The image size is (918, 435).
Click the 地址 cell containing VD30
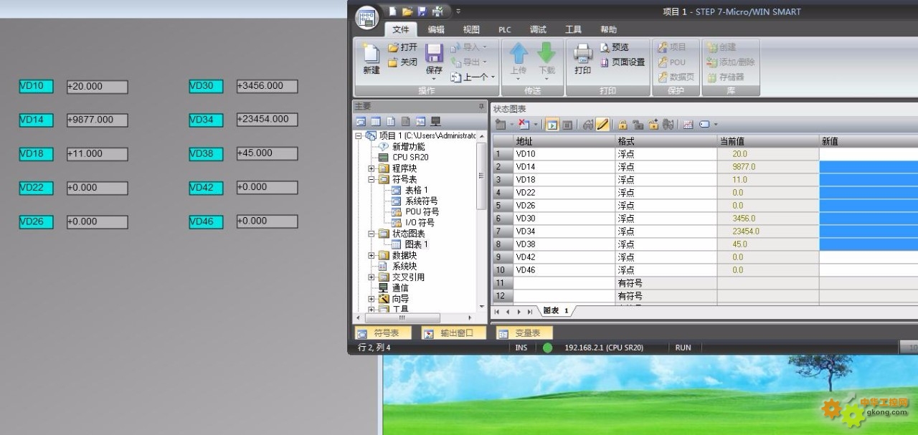click(x=564, y=219)
